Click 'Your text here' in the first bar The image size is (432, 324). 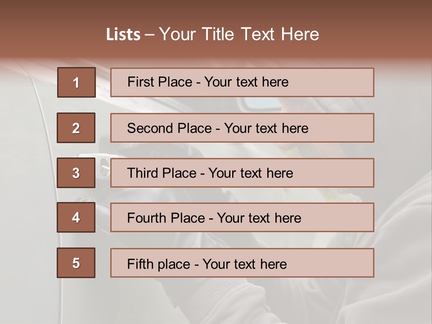tap(246, 82)
